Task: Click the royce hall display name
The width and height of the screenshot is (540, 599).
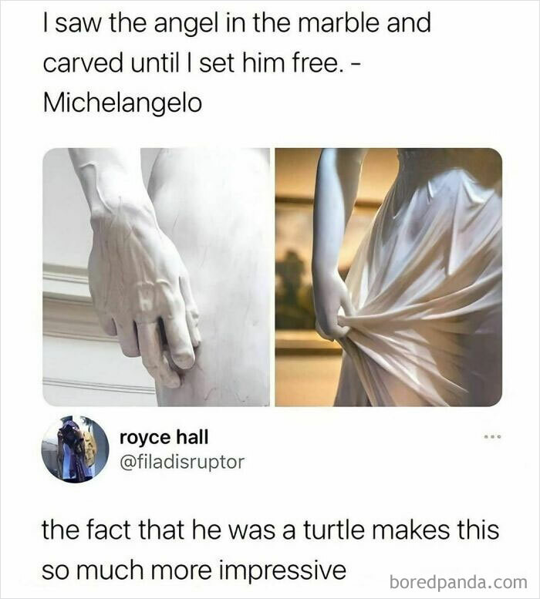Action: click(164, 436)
